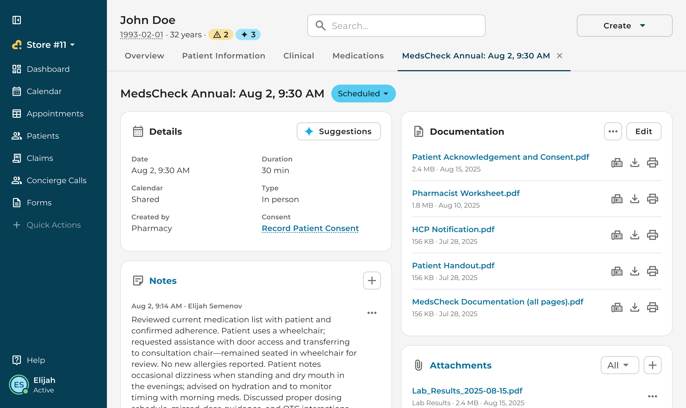Image resolution: width=686 pixels, height=408 pixels.
Task: Click the yellow warning badge with 2
Action: tap(221, 35)
